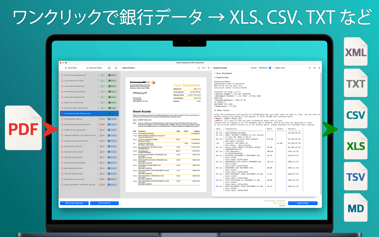Convert TCF-Bank-Statement.pdf
This screenshot has height=237, width=379.
[112, 174]
